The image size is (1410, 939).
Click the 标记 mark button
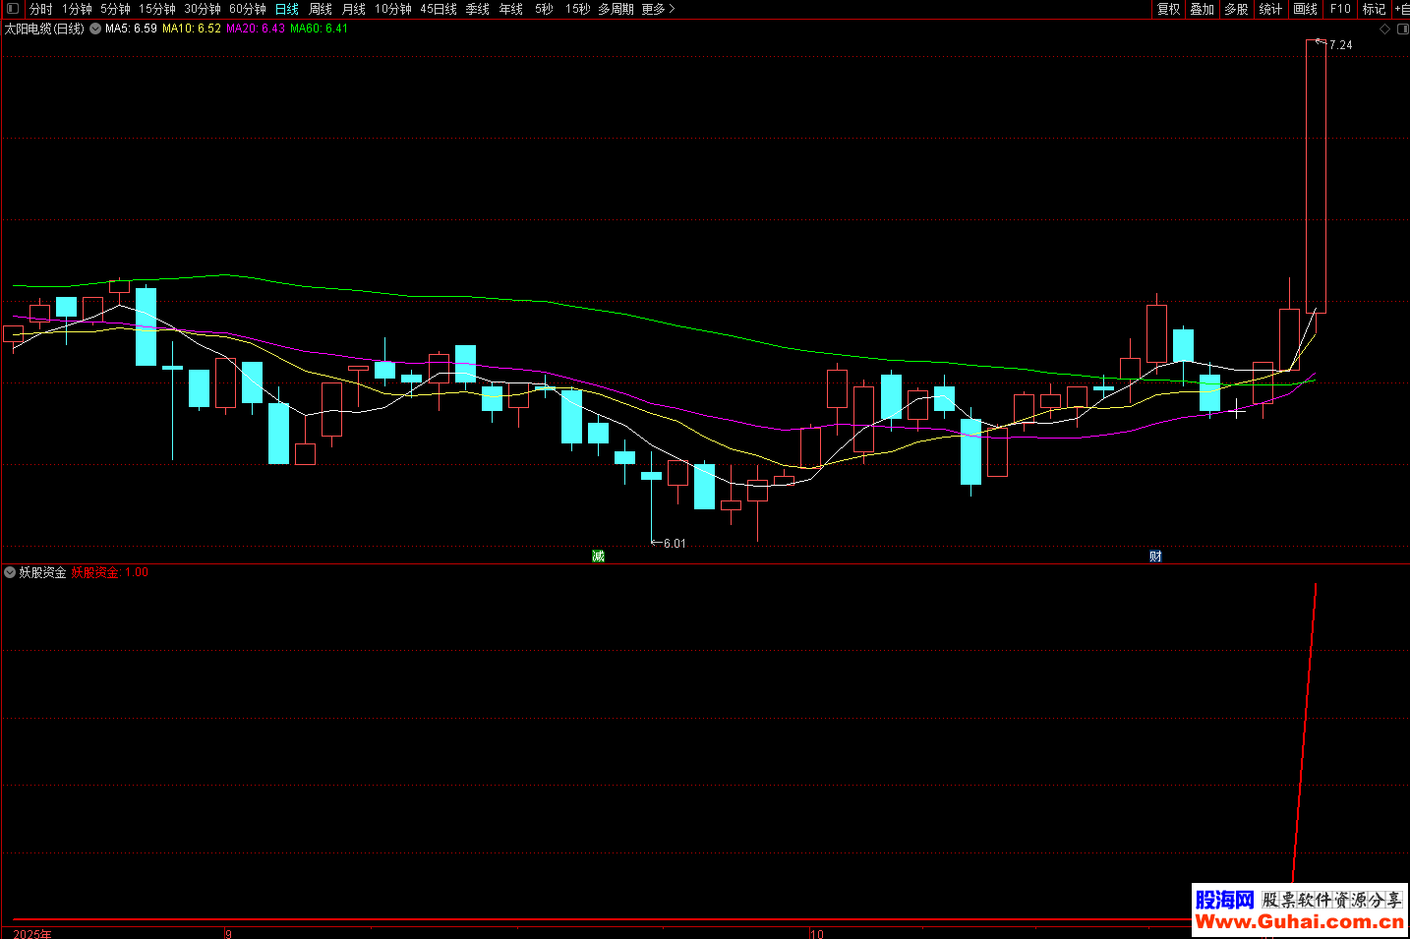tap(1374, 9)
